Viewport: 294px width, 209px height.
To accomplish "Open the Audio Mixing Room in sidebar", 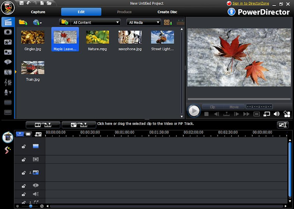I will pos(7,82).
